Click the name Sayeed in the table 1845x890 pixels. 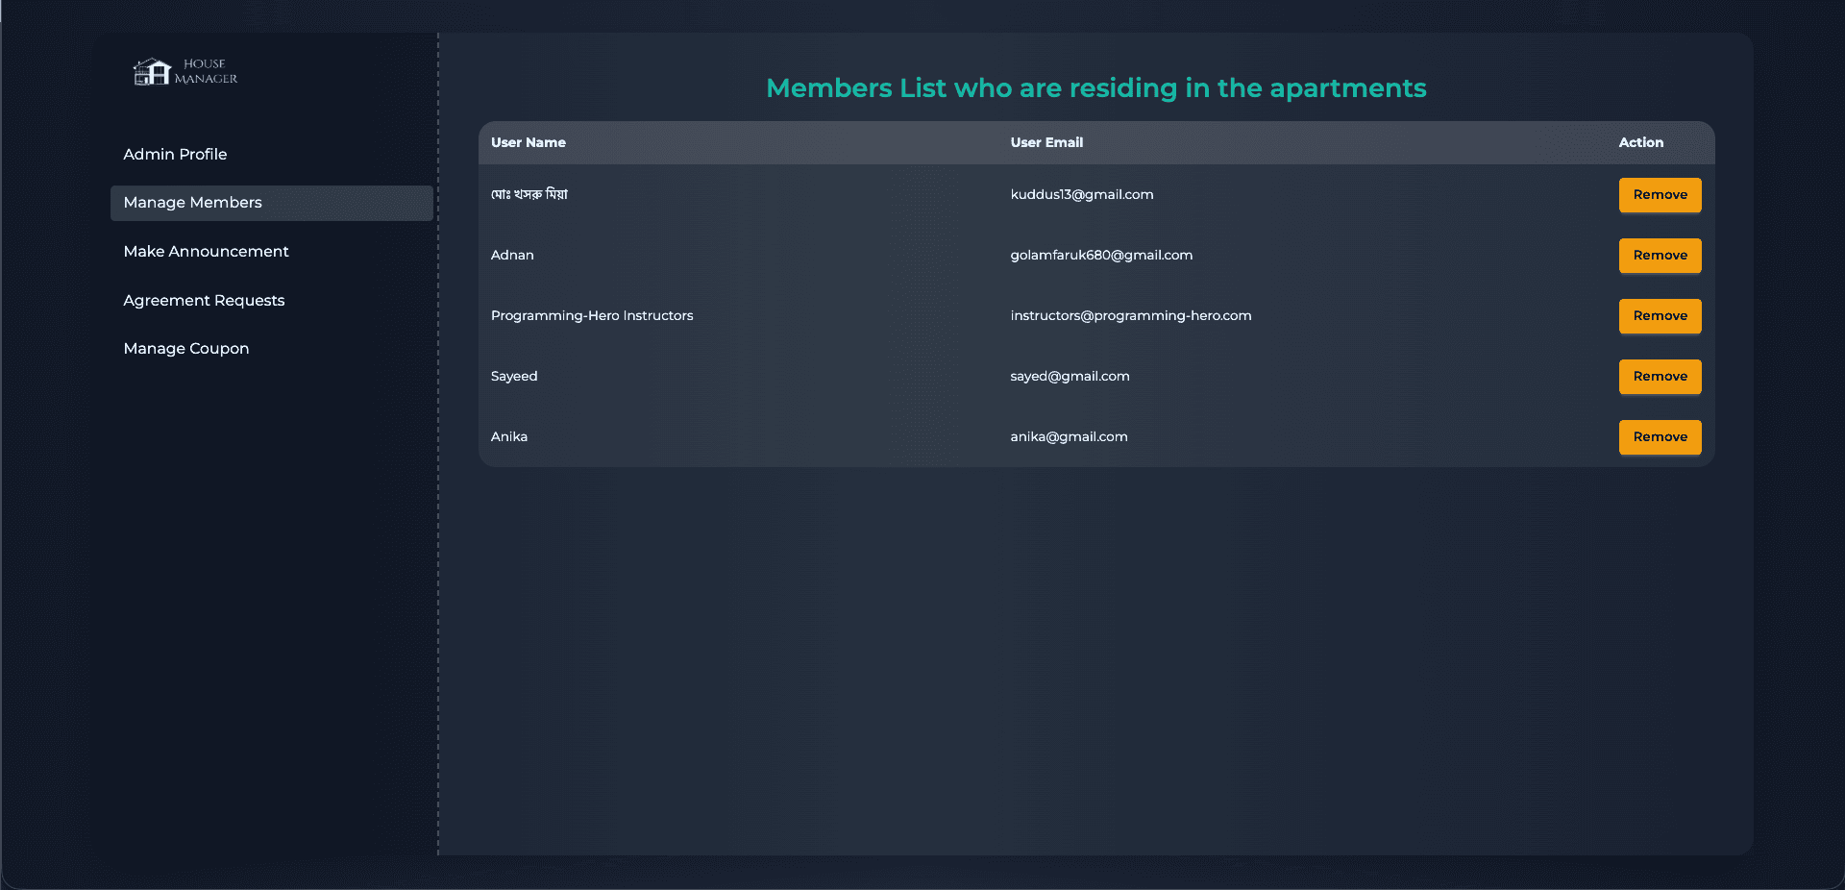(x=514, y=376)
